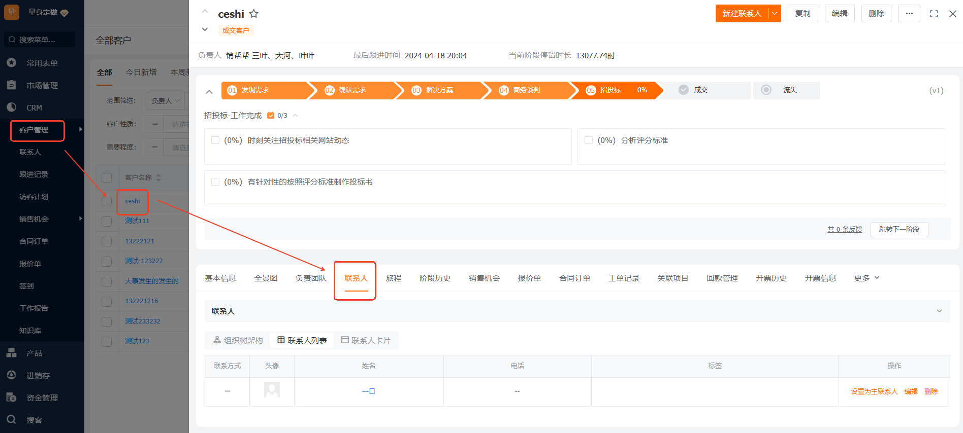Expand the 更多 tabs dropdown
The width and height of the screenshot is (963, 433).
(x=866, y=278)
